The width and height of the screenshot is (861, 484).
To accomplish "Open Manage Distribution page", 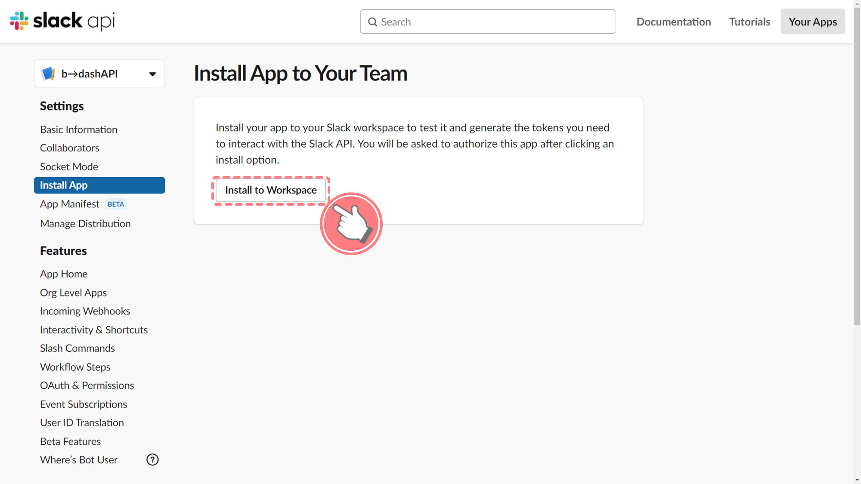I will pos(85,224).
